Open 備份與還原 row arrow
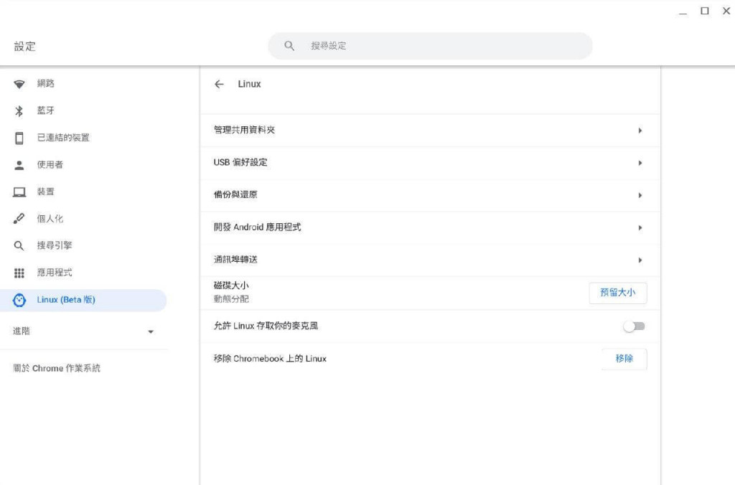The image size is (735, 485). (x=640, y=195)
